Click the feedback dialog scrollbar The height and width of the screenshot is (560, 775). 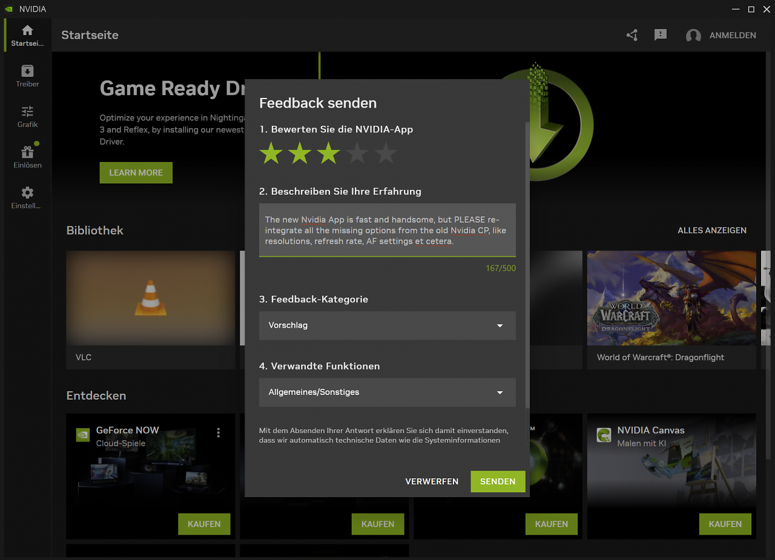coord(527,264)
